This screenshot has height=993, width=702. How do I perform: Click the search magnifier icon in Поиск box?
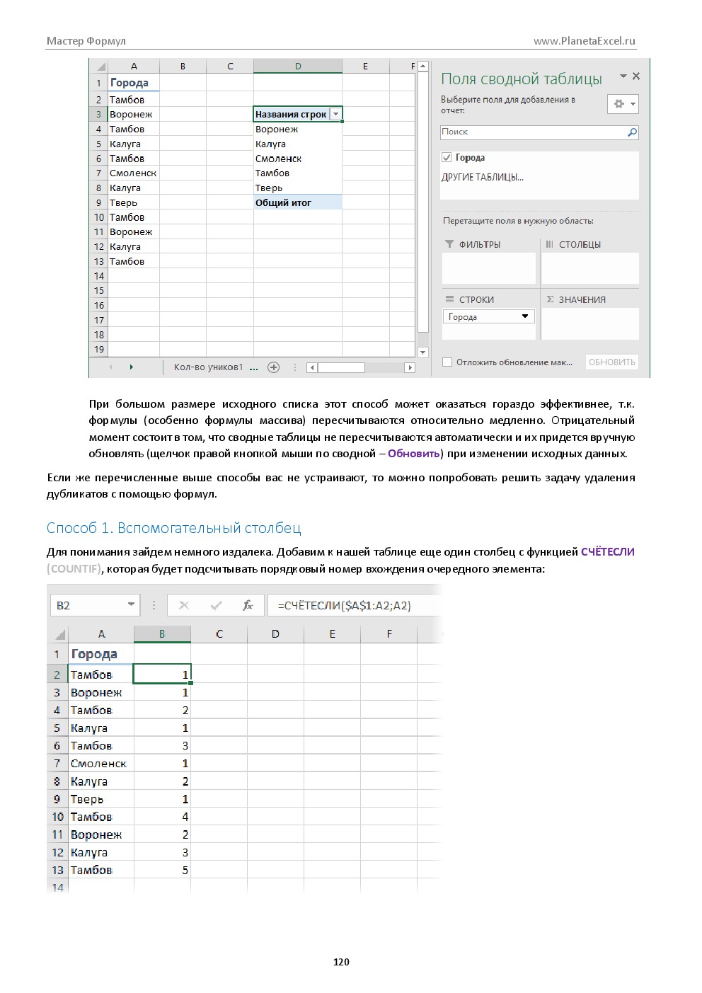632,132
